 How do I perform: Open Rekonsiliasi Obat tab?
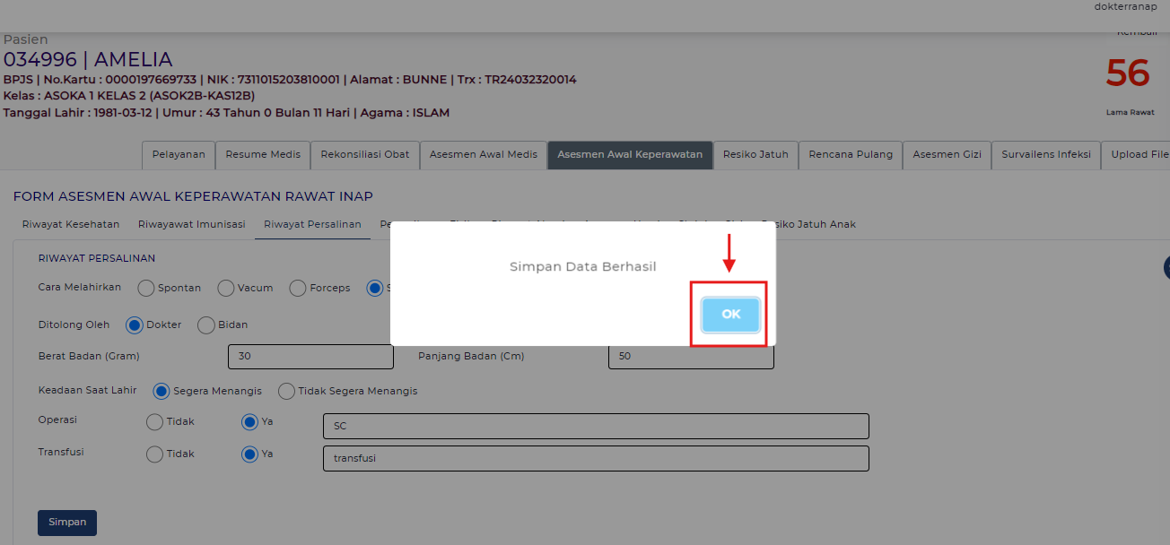tap(364, 154)
